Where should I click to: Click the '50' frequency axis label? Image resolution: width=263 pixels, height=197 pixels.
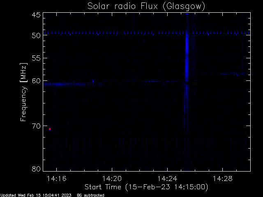pos(36,35)
